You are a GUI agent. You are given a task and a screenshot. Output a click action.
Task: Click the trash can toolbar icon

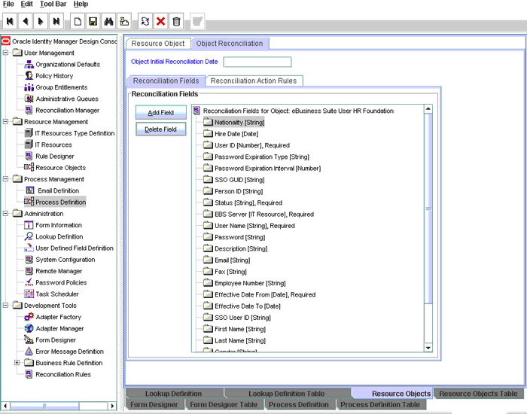pos(176,22)
